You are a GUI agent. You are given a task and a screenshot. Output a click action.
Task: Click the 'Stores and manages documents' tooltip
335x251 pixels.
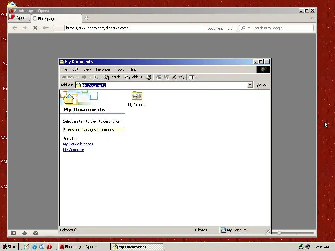[x=94, y=130]
